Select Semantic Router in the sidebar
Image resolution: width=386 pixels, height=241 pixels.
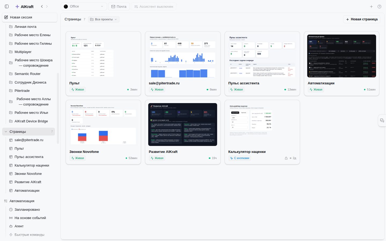tap(28, 74)
